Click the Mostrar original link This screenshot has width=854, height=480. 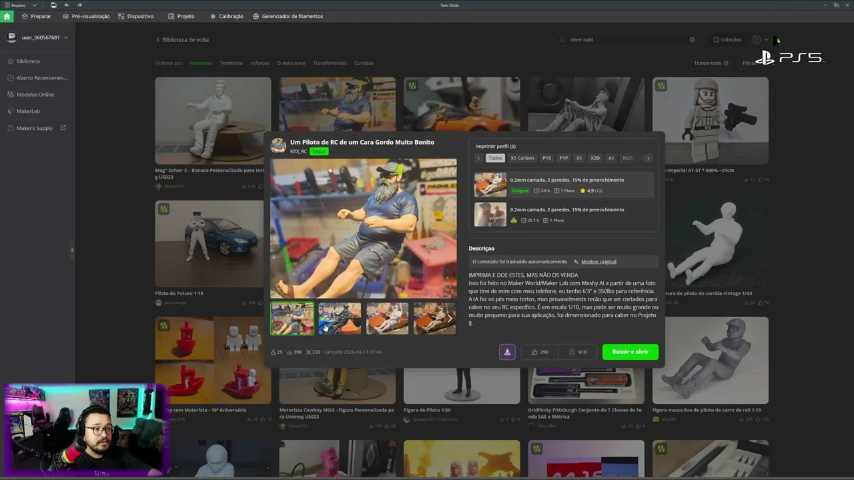click(598, 262)
